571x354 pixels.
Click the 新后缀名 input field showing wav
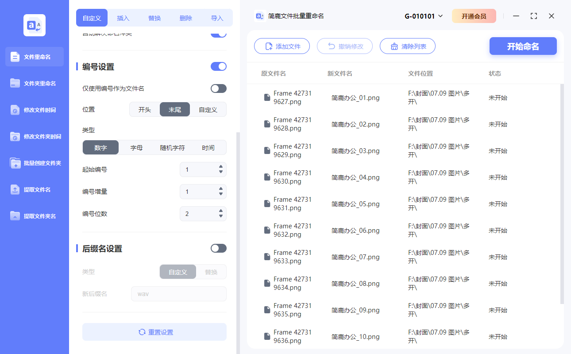[x=178, y=293]
